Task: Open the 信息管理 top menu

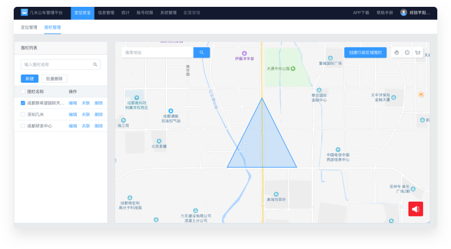Action: (x=106, y=12)
